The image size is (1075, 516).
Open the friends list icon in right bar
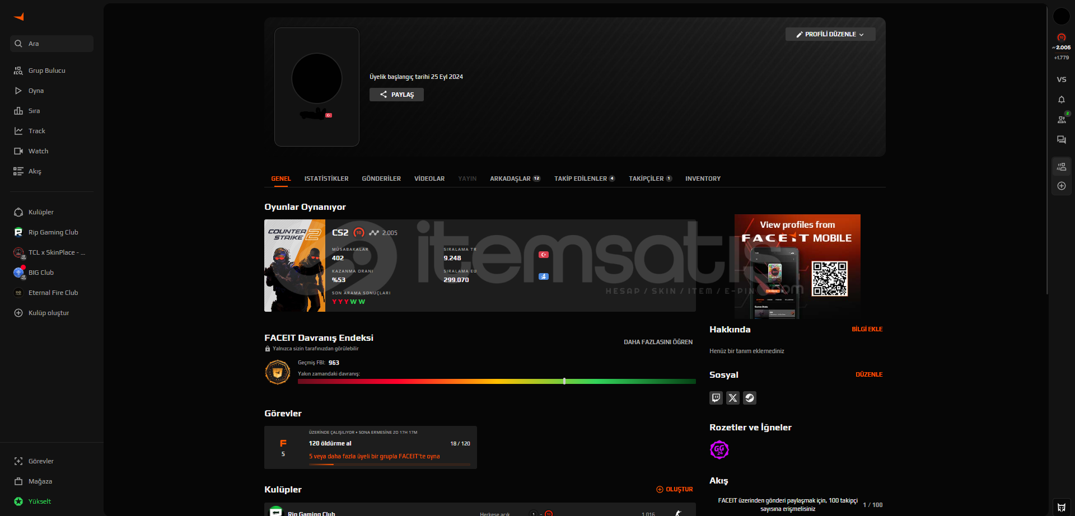1062,119
